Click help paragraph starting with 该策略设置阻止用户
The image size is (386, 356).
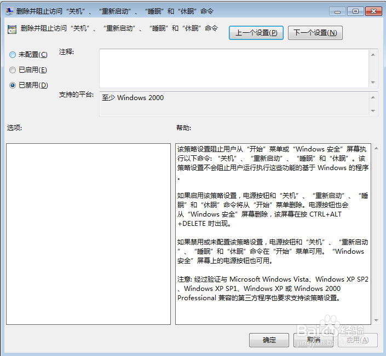(273, 164)
